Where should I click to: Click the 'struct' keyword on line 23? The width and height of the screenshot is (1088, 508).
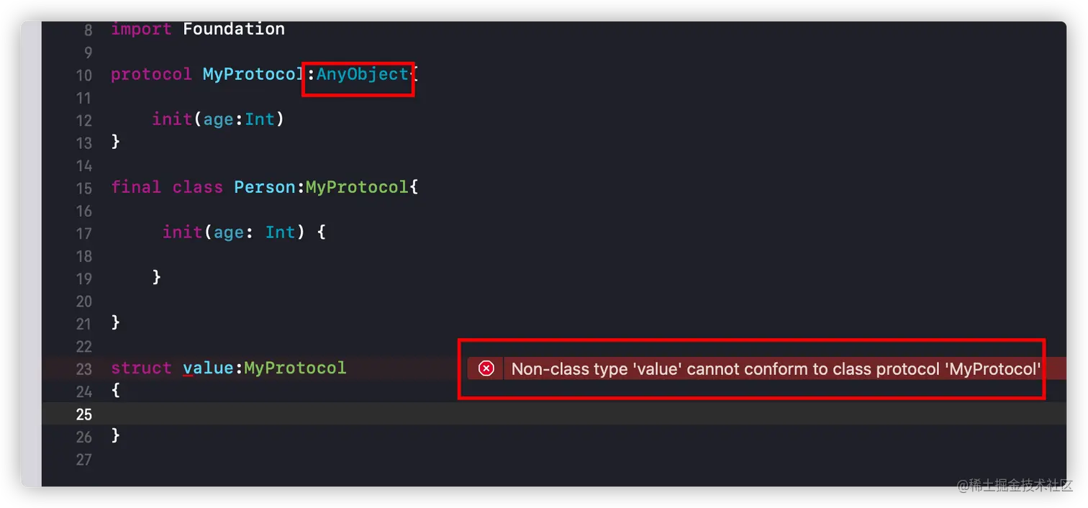tap(141, 368)
